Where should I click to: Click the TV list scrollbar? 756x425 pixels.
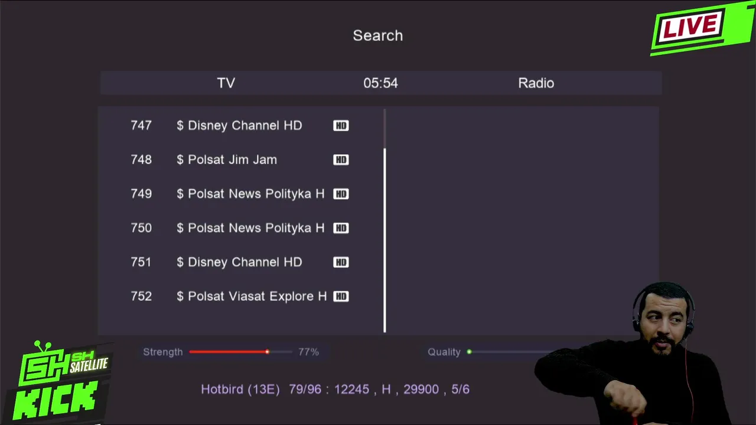(384, 221)
